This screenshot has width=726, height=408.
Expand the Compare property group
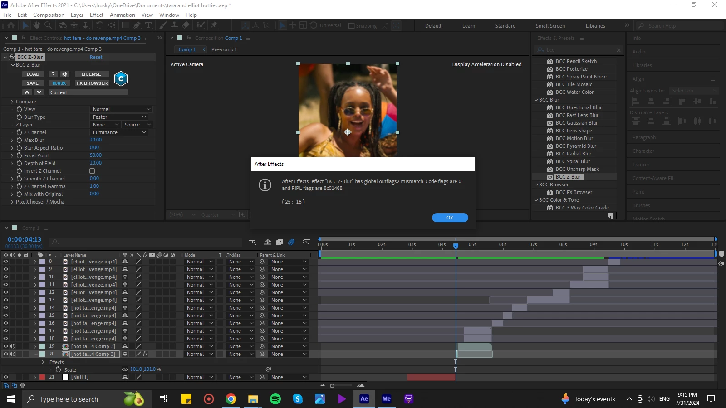tap(12, 102)
